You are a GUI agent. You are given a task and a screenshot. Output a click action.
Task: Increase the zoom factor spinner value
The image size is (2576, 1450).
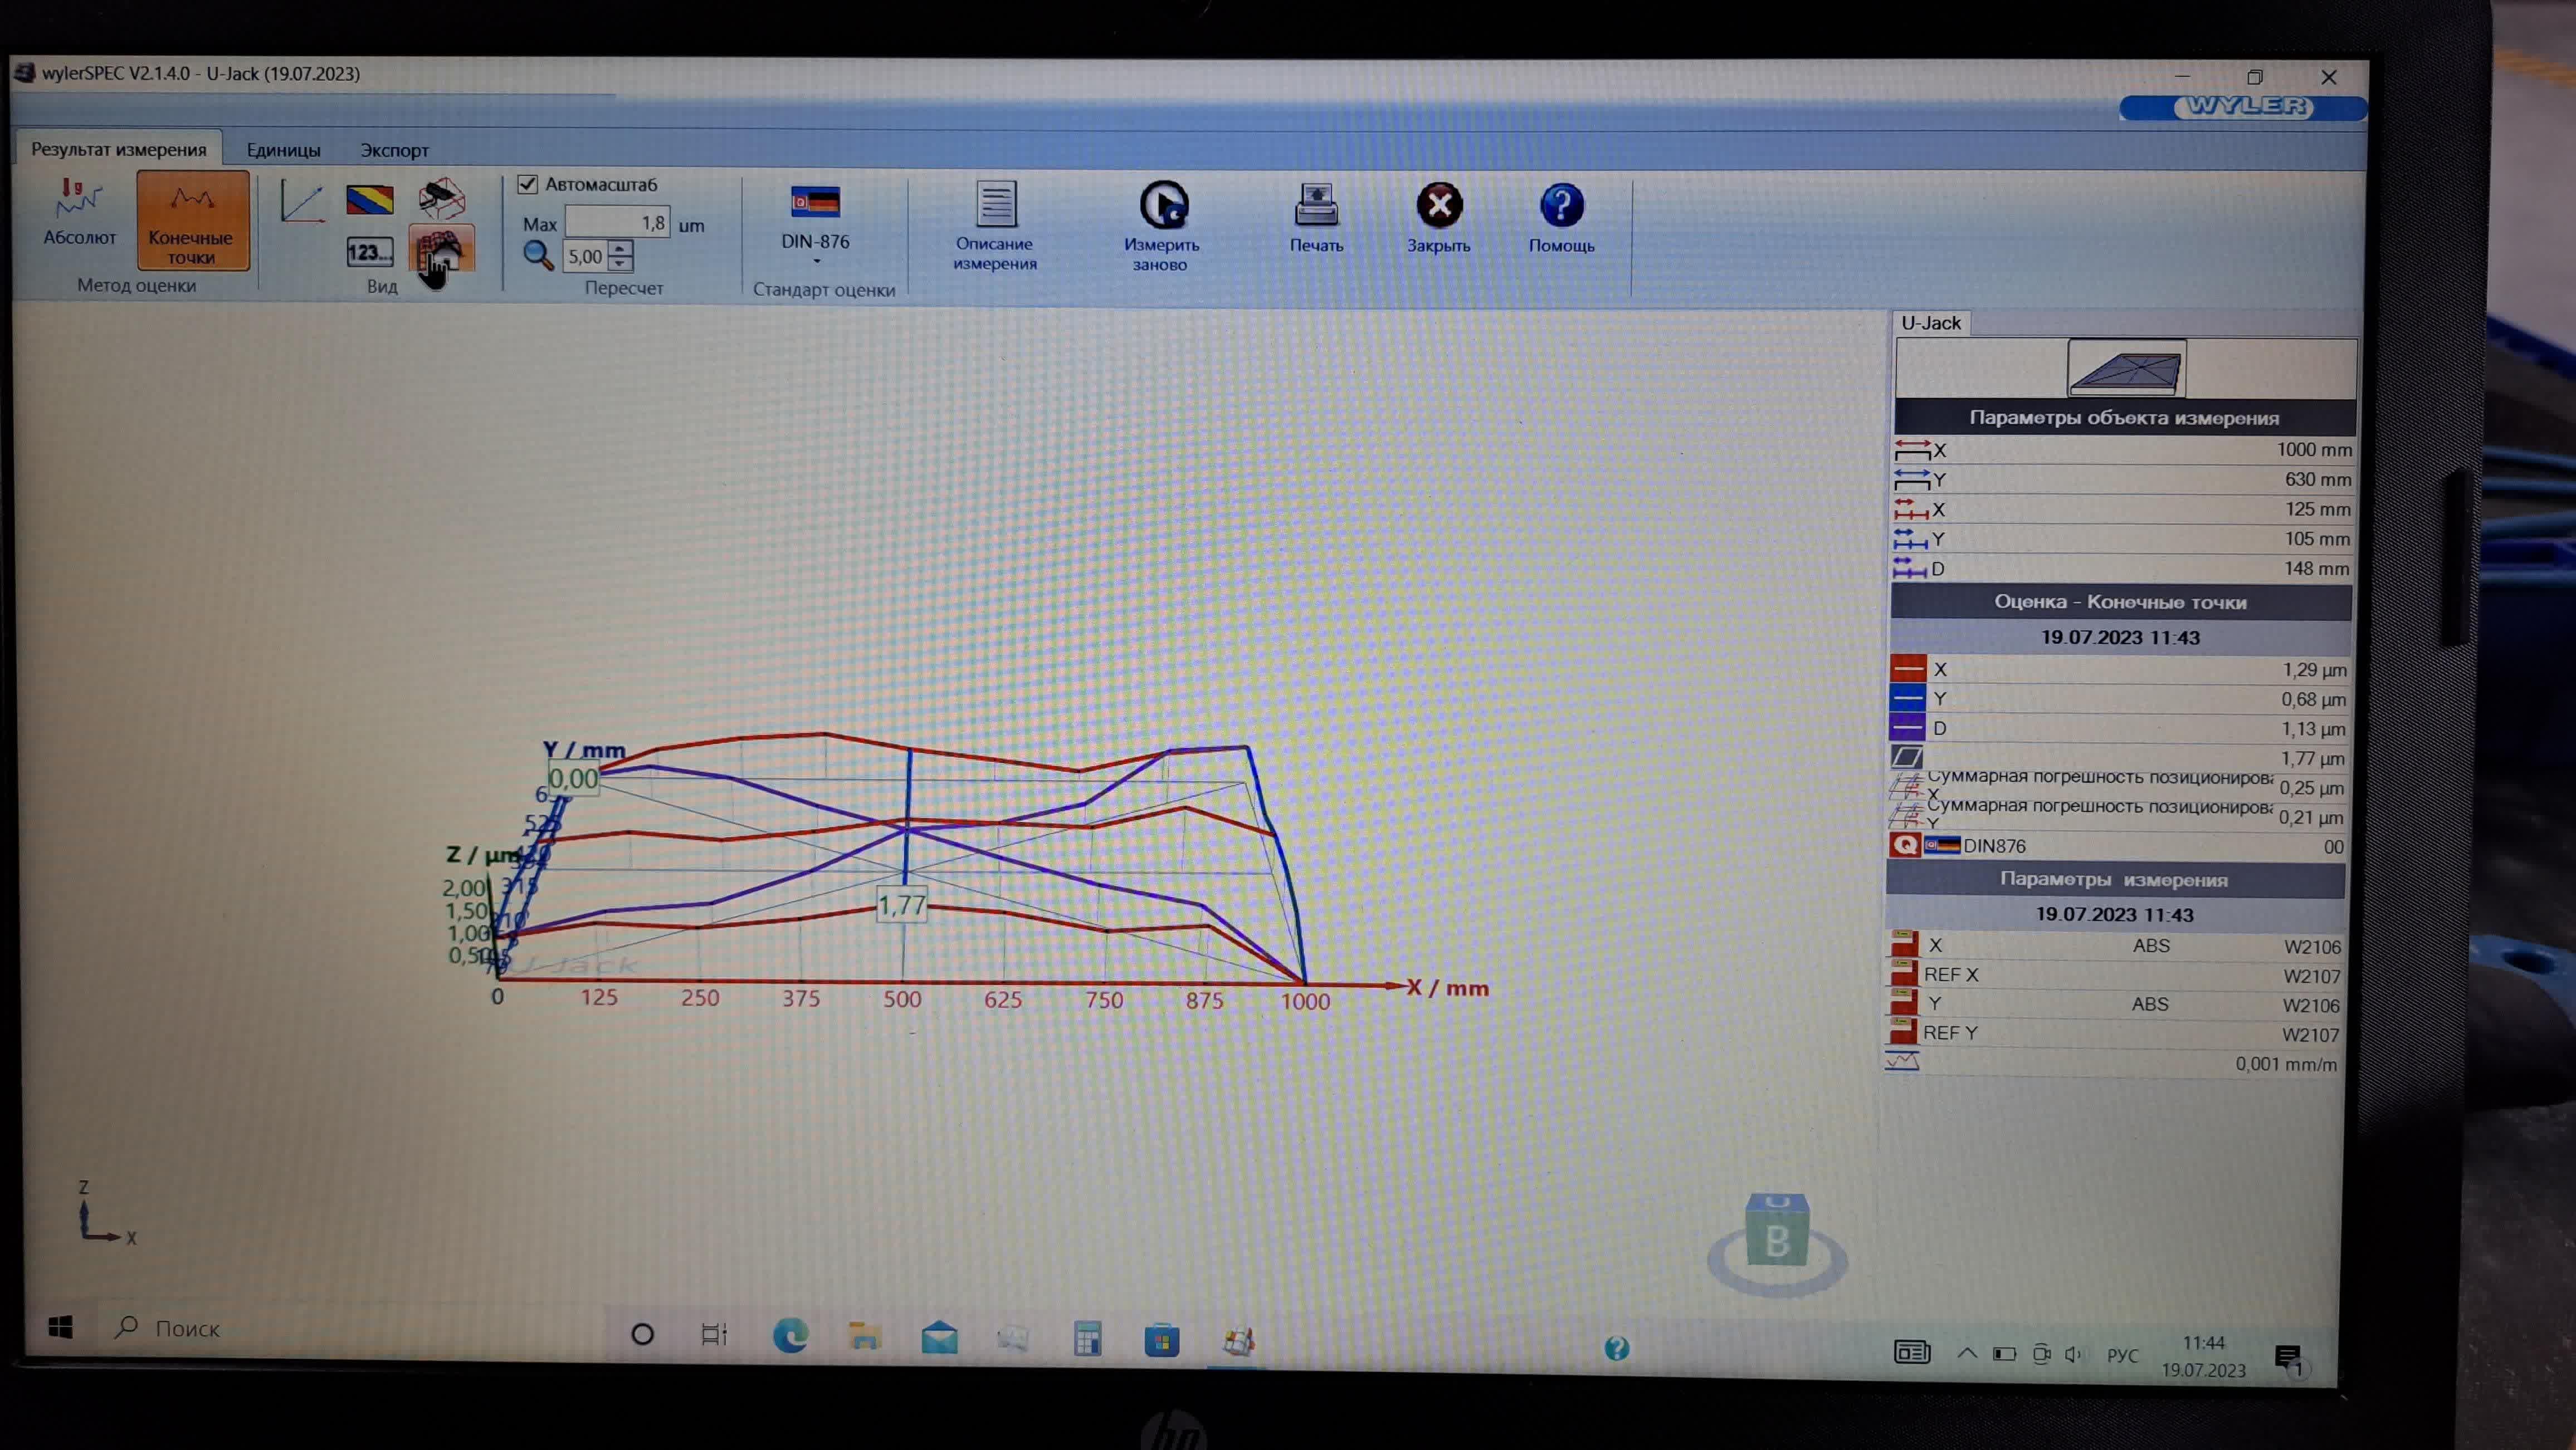tap(620, 248)
